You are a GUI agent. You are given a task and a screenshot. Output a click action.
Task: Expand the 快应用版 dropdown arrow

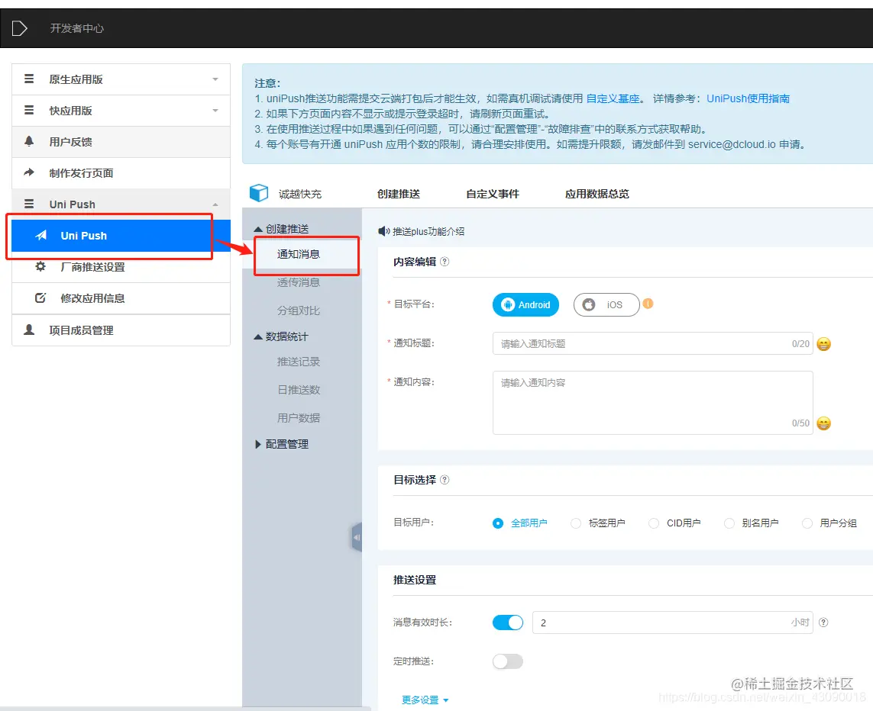(x=215, y=111)
